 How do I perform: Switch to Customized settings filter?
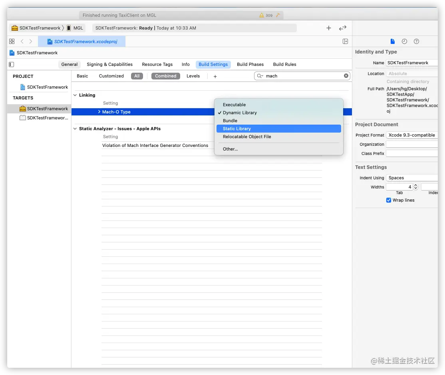(111, 76)
